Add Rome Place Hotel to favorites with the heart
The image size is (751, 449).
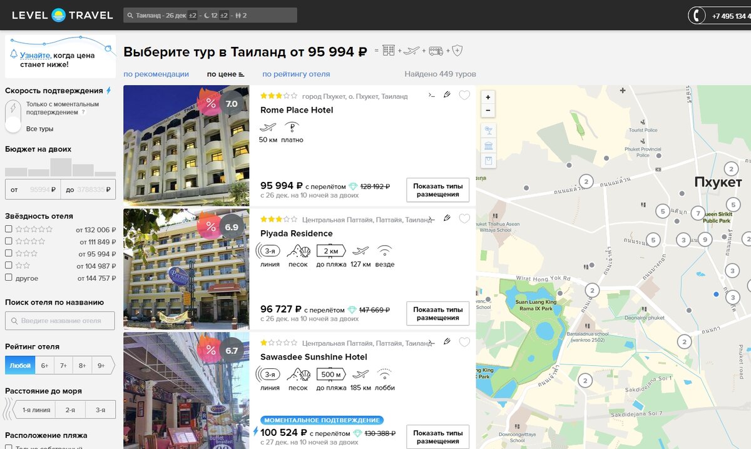pyautogui.click(x=464, y=96)
